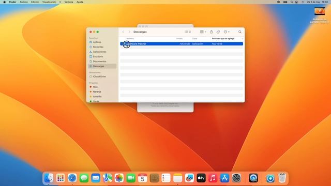Screen dimensions: 331x186
Task: Open the Trash in the Dock
Action: click(282, 178)
